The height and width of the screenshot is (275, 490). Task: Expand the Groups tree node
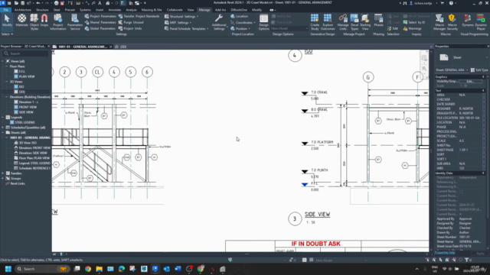tap(3, 178)
